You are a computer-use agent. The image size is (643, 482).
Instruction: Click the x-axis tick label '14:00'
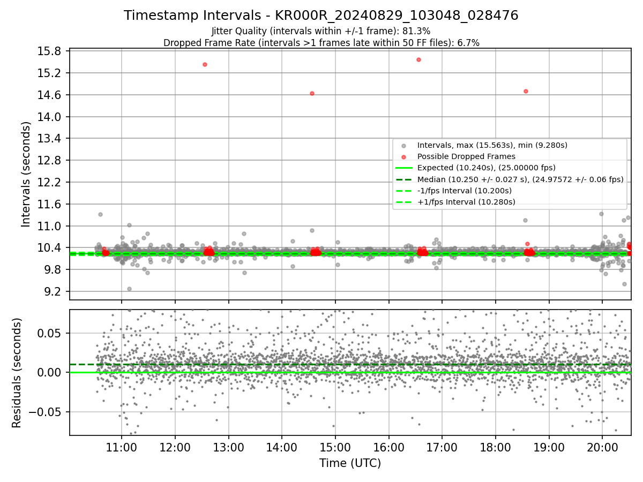click(282, 448)
